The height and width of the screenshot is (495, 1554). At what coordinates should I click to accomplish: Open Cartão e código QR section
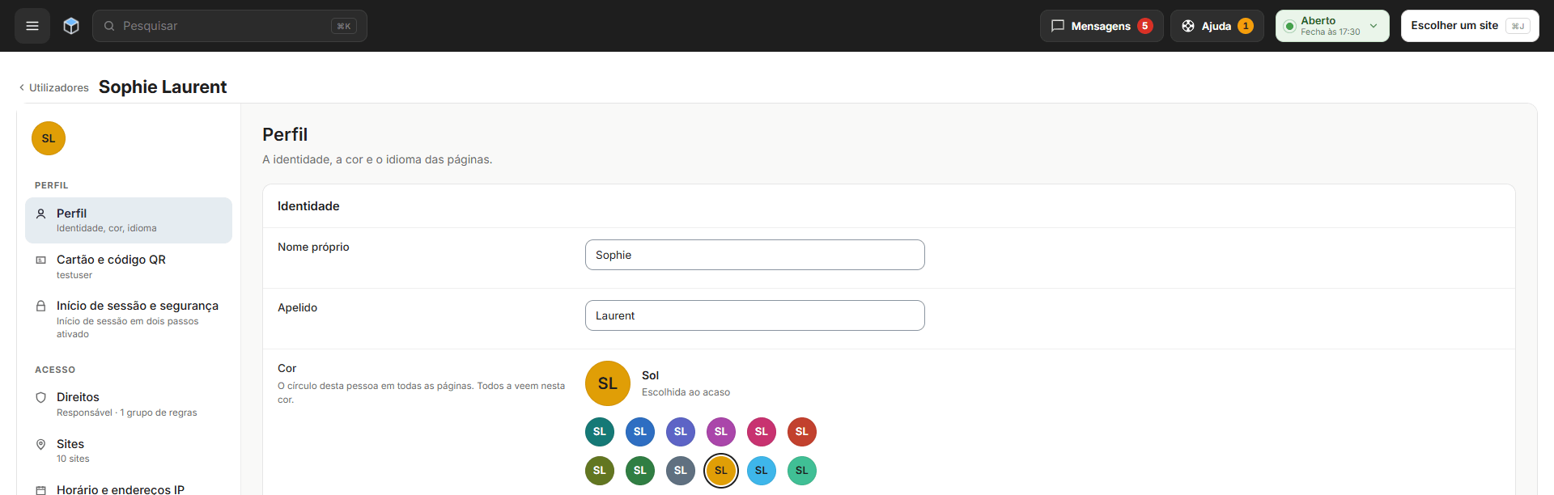tap(129, 266)
